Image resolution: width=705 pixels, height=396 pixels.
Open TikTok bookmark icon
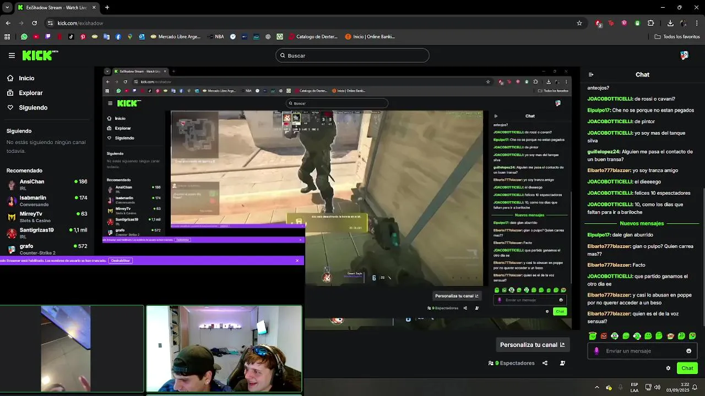click(x=71, y=37)
